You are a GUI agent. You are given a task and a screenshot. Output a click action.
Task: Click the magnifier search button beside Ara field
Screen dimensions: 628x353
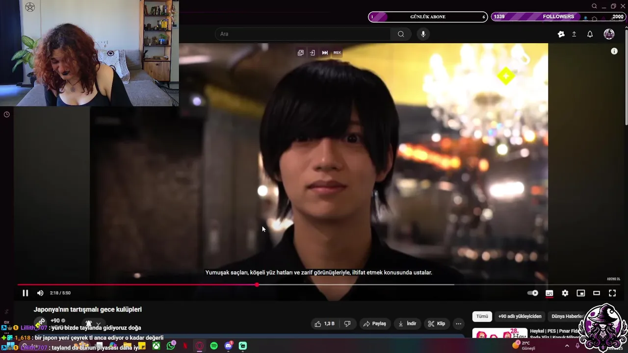pos(401,34)
